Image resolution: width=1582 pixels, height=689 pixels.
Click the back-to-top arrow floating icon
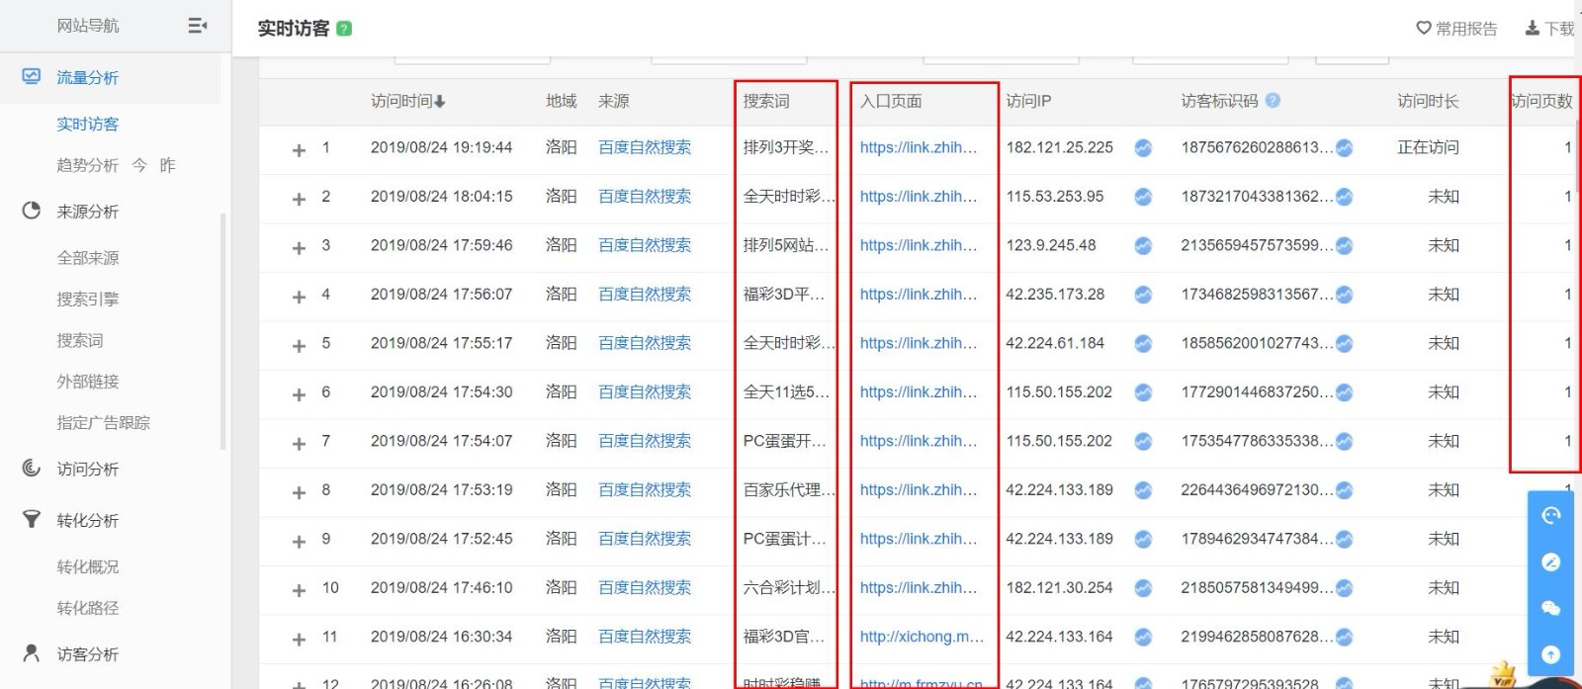tap(1550, 654)
